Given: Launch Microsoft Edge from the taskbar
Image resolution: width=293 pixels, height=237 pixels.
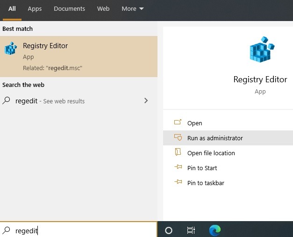Looking at the screenshot, I should point(215,230).
